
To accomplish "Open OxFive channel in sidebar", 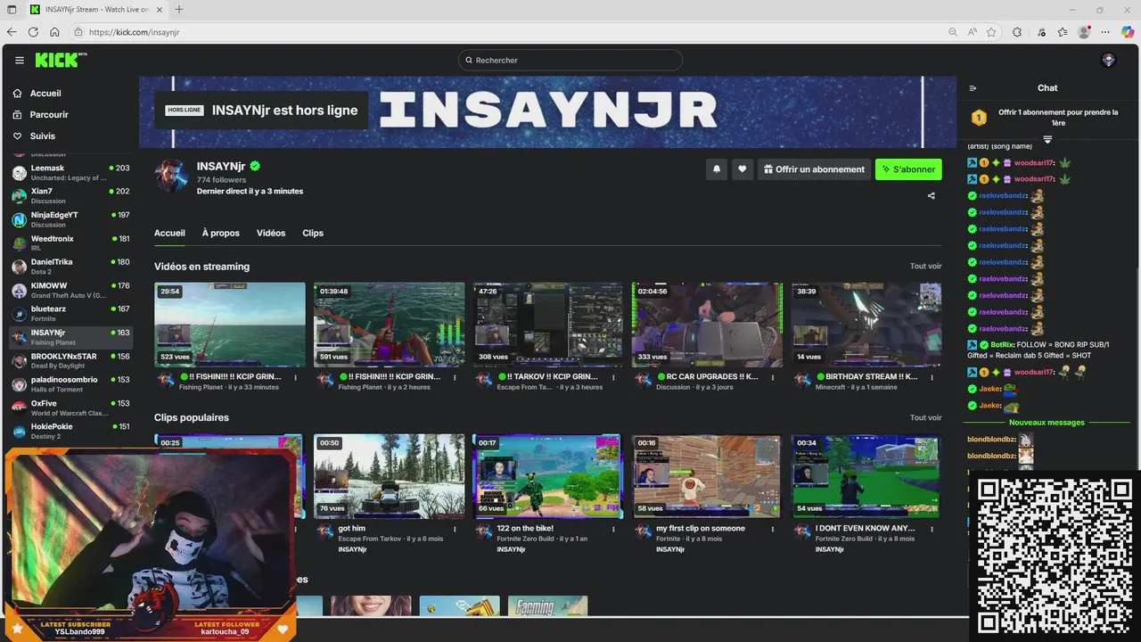I will [70, 408].
